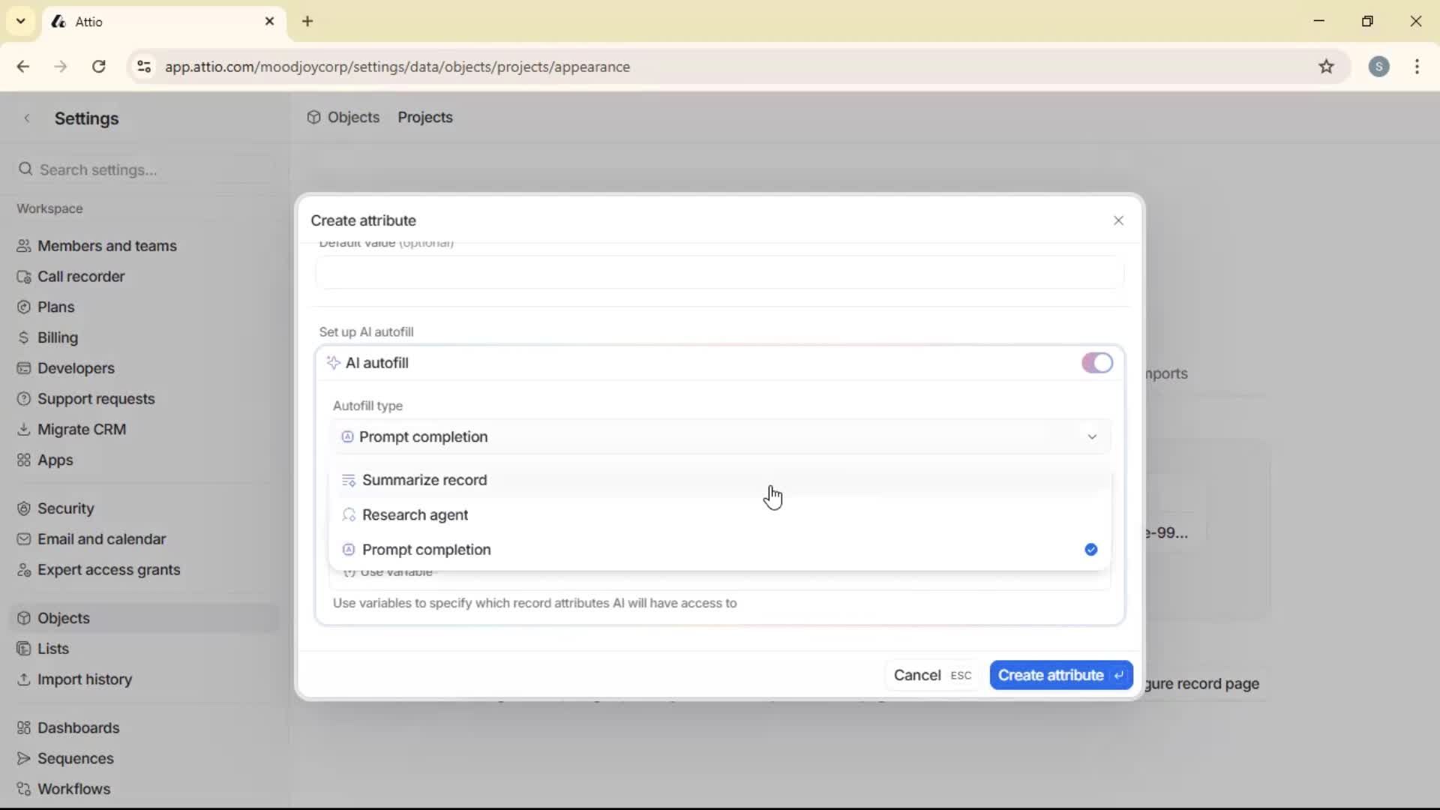Open the browser tab search menu

[20, 21]
